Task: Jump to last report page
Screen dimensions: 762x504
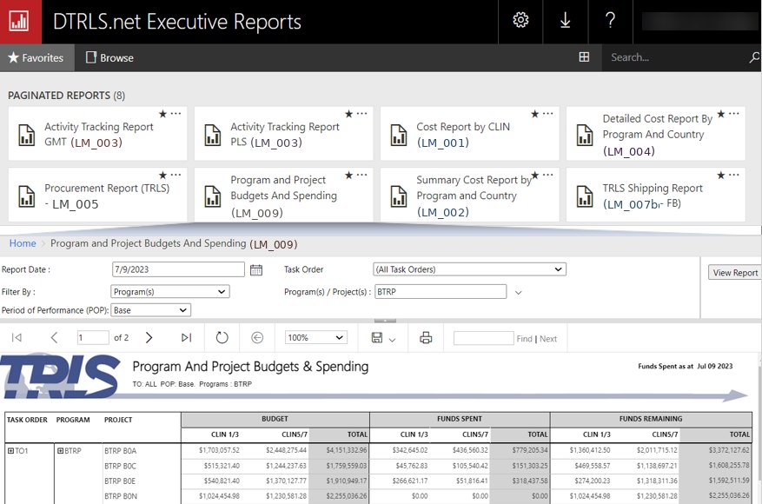Action: click(186, 337)
